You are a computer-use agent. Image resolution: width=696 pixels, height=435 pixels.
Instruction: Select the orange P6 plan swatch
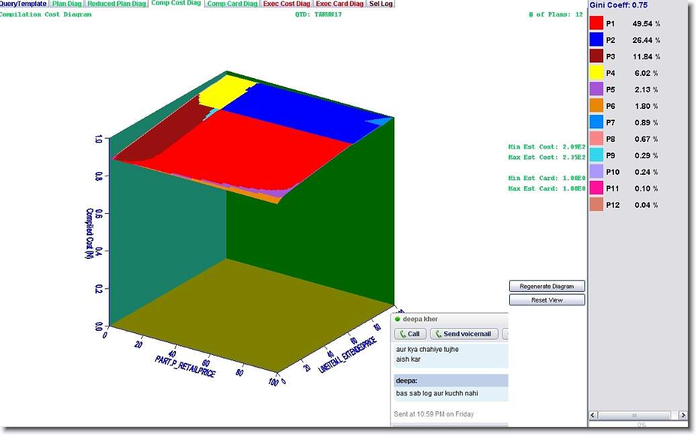tap(597, 106)
